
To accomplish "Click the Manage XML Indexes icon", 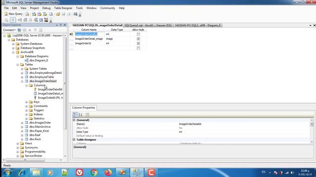I will click(36, 20).
